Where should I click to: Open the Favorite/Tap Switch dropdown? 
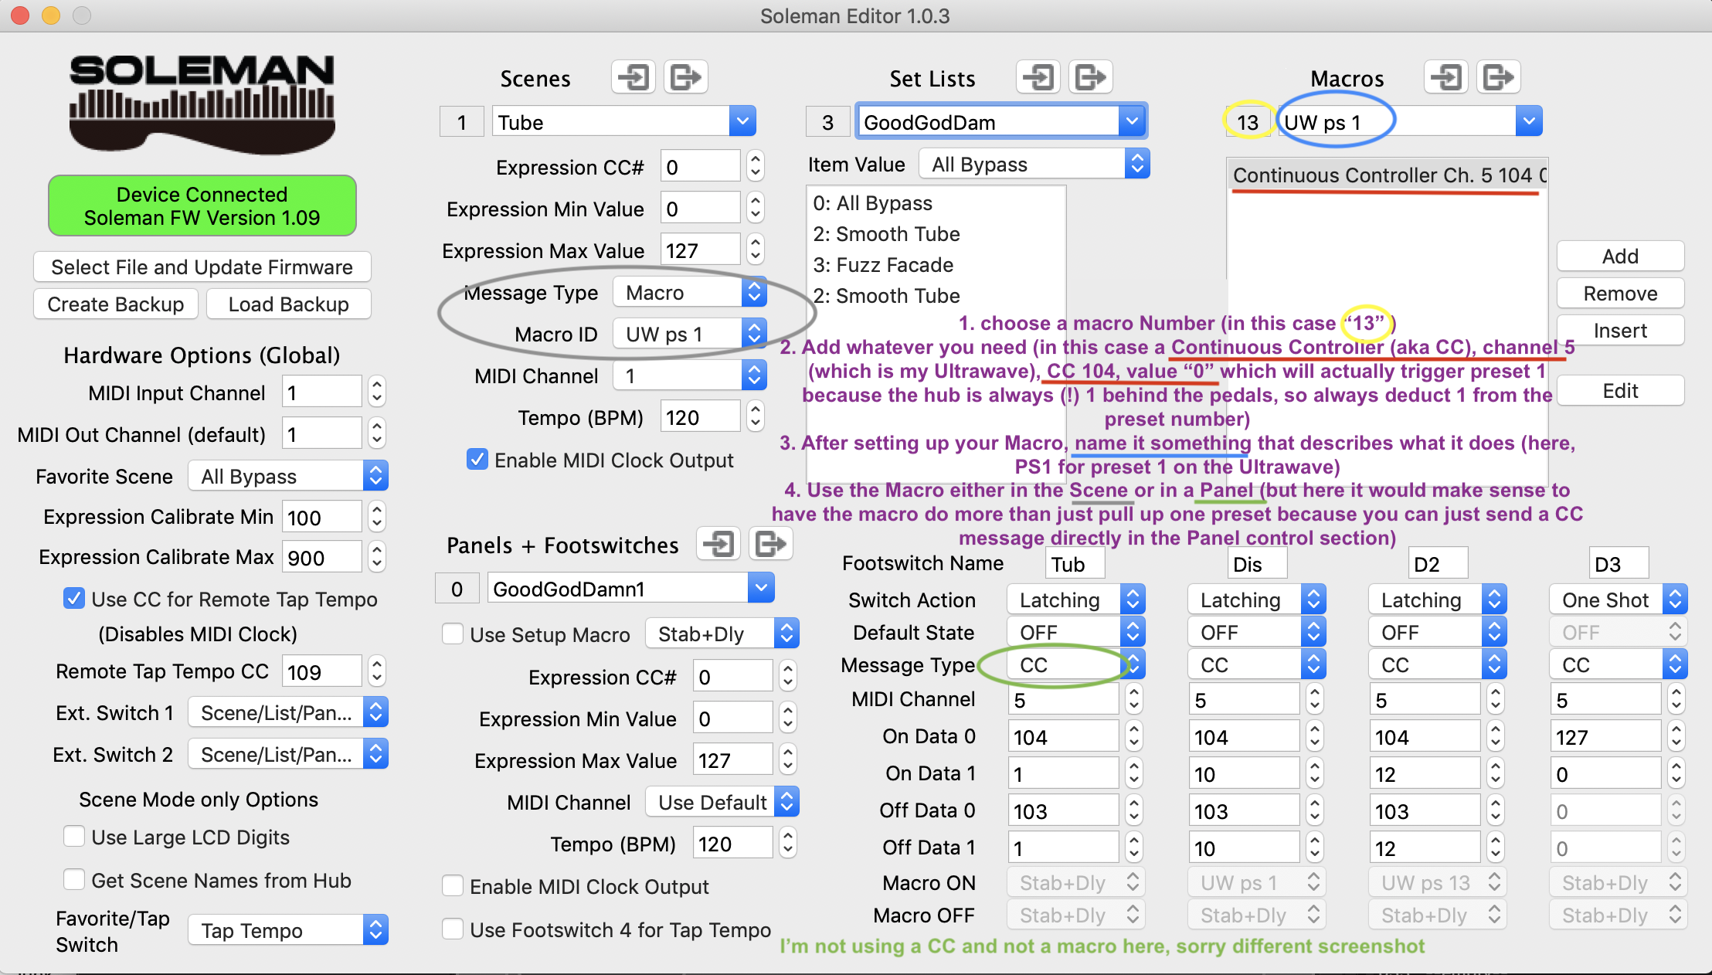point(287,930)
